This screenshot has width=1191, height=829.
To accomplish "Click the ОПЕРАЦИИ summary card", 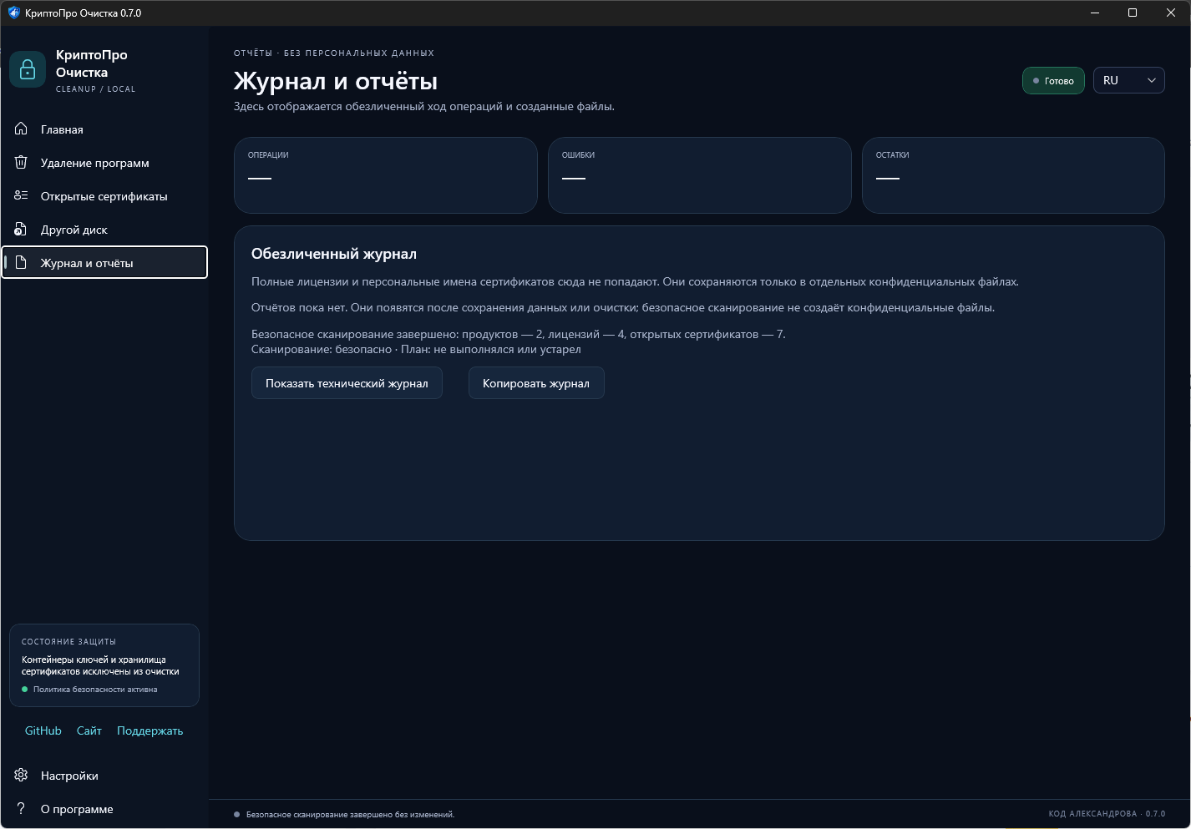I will tap(385, 175).
